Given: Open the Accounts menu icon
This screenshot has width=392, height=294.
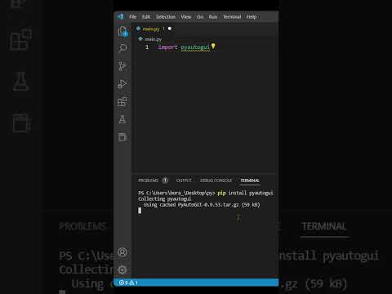Looking at the screenshot, I should (122, 252).
